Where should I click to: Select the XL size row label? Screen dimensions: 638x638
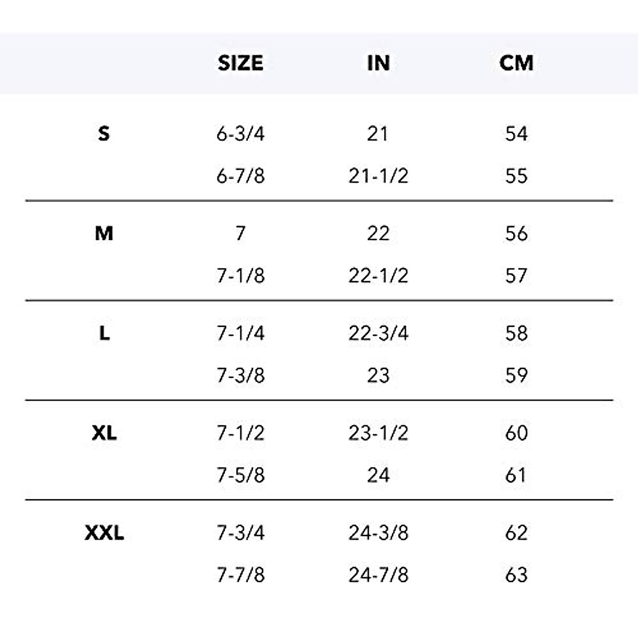pyautogui.click(x=104, y=433)
